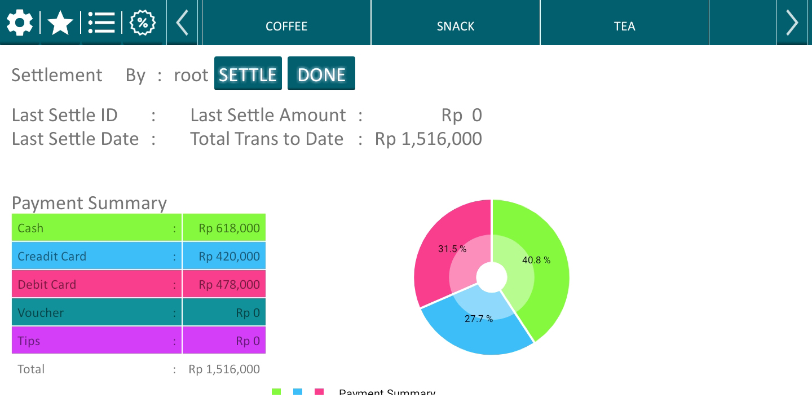Select the Cash payment row
Screen dimensions: 812x406
point(139,227)
